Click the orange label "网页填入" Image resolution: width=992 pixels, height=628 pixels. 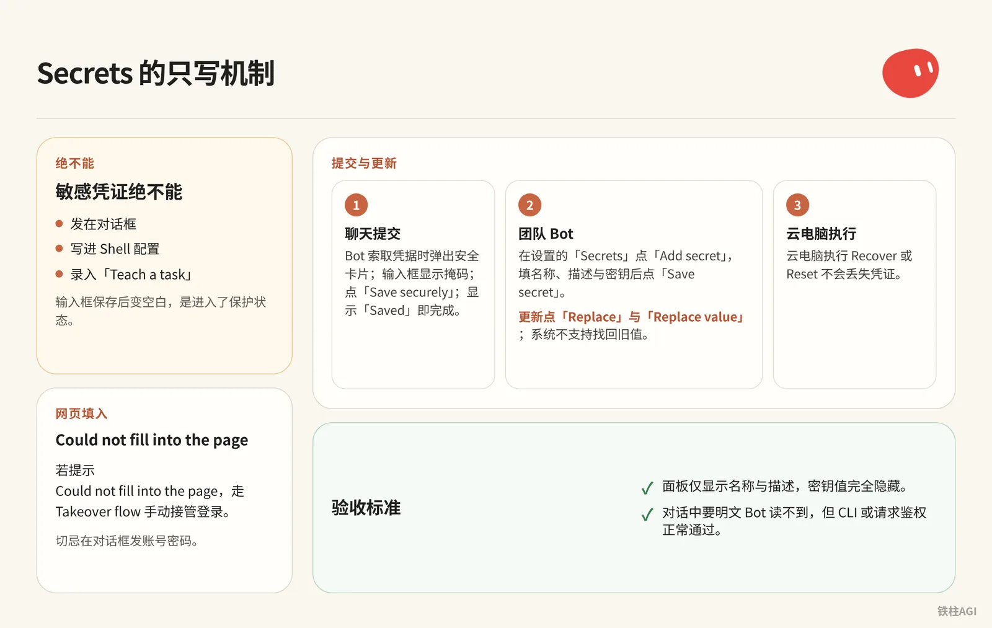point(81,414)
